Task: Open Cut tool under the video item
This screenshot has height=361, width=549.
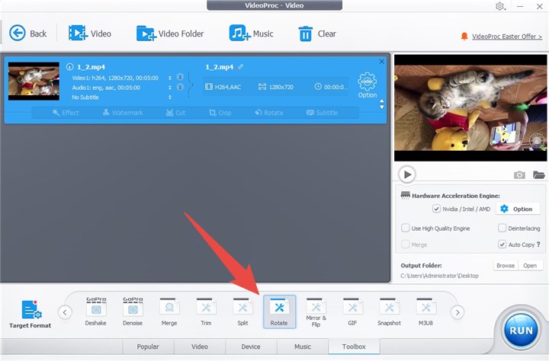Action: point(176,113)
